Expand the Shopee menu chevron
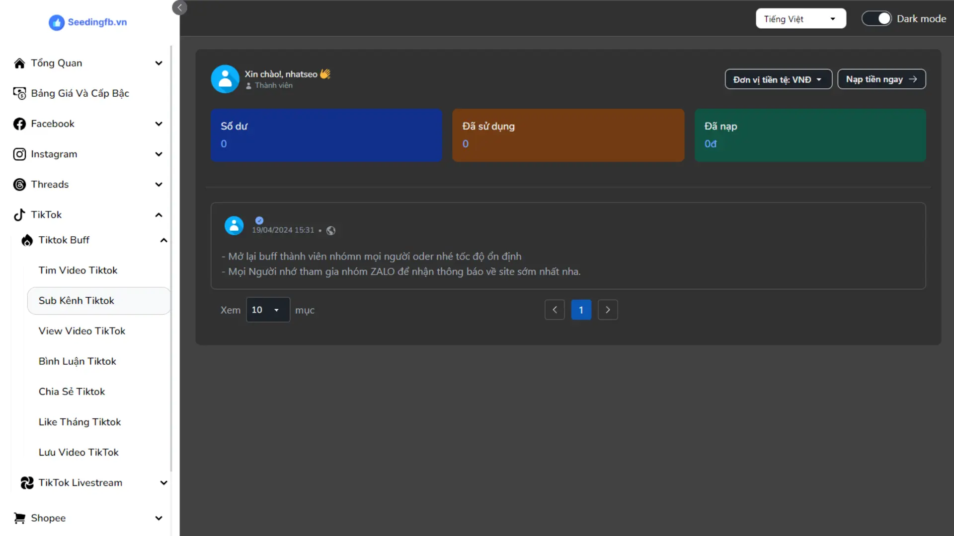Viewport: 954px width, 536px height. (159, 518)
